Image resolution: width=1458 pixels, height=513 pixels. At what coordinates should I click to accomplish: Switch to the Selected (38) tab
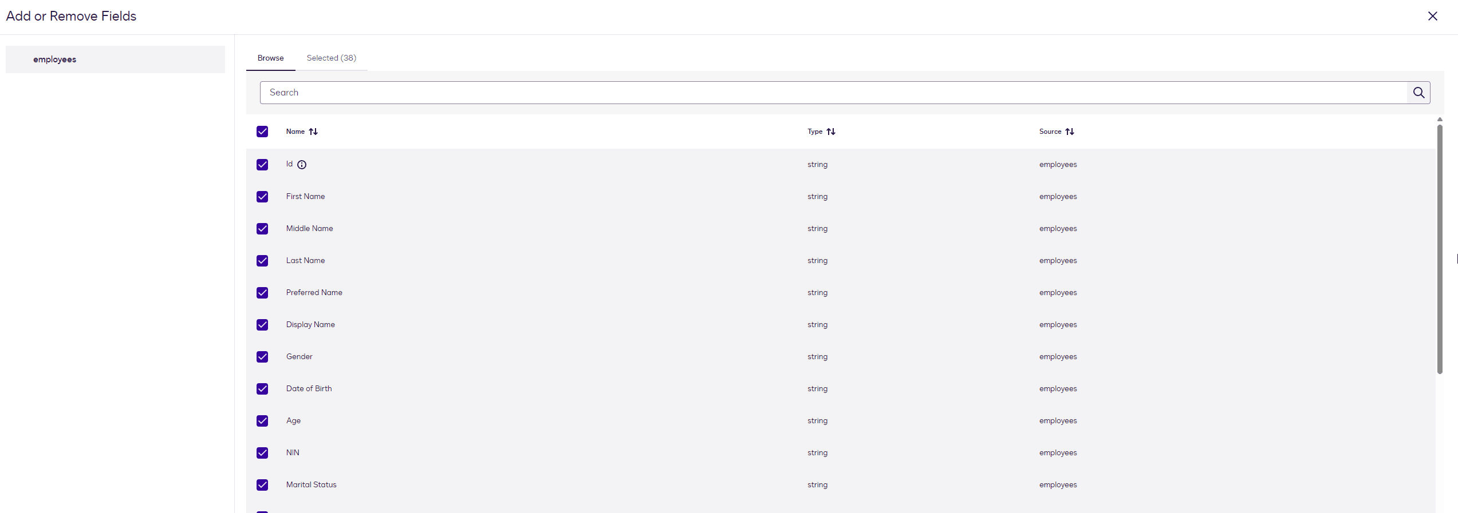(x=331, y=58)
